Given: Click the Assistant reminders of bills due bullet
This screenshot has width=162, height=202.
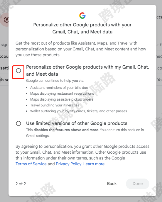Looking at the screenshot, I should (59, 88).
